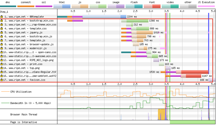Screen dimensions: 217x127
Task: Click the lock icon beside template.css
Action: pyautogui.click(x=2, y=28)
